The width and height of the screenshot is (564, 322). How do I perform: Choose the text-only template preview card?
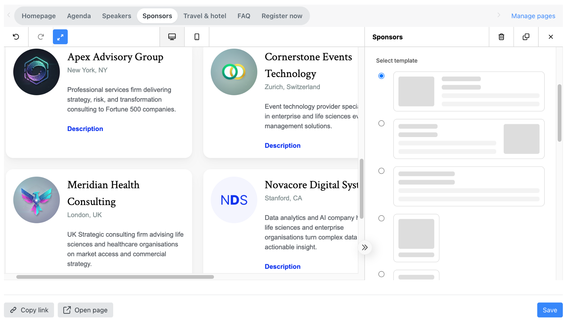pos(469,186)
